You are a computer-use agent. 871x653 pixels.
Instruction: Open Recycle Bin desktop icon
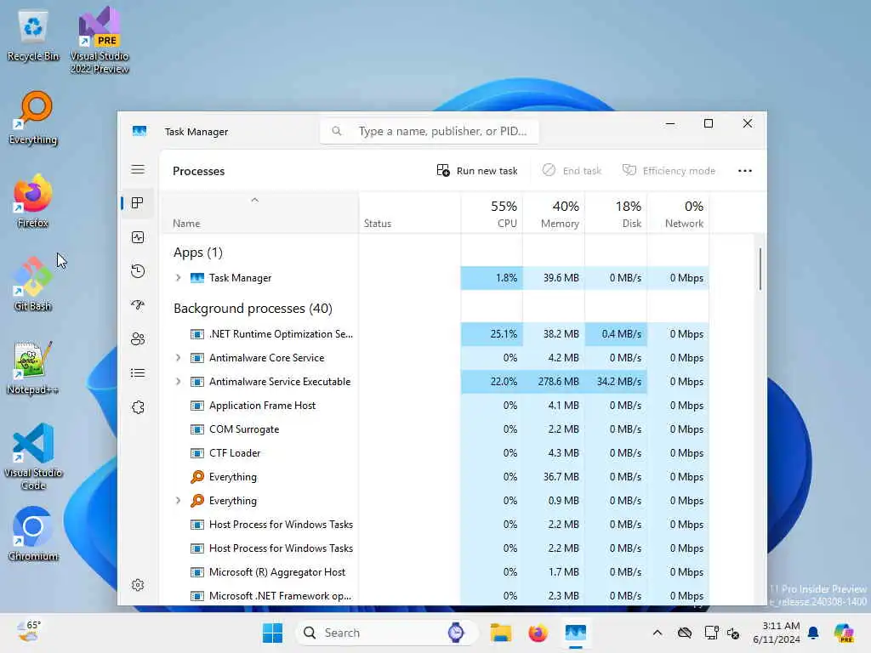click(x=33, y=36)
